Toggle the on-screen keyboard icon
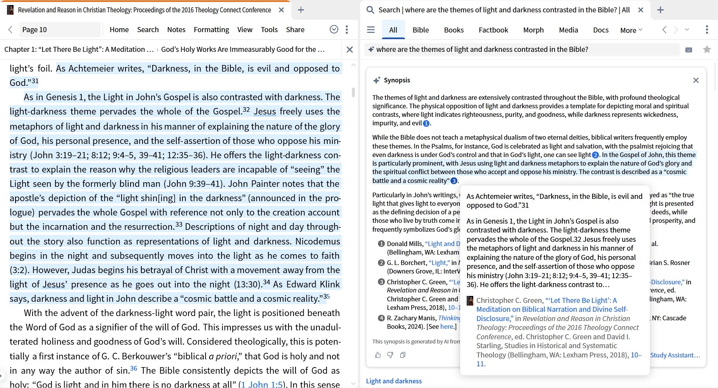Screen dimensions: 718x388 click(x=689, y=50)
